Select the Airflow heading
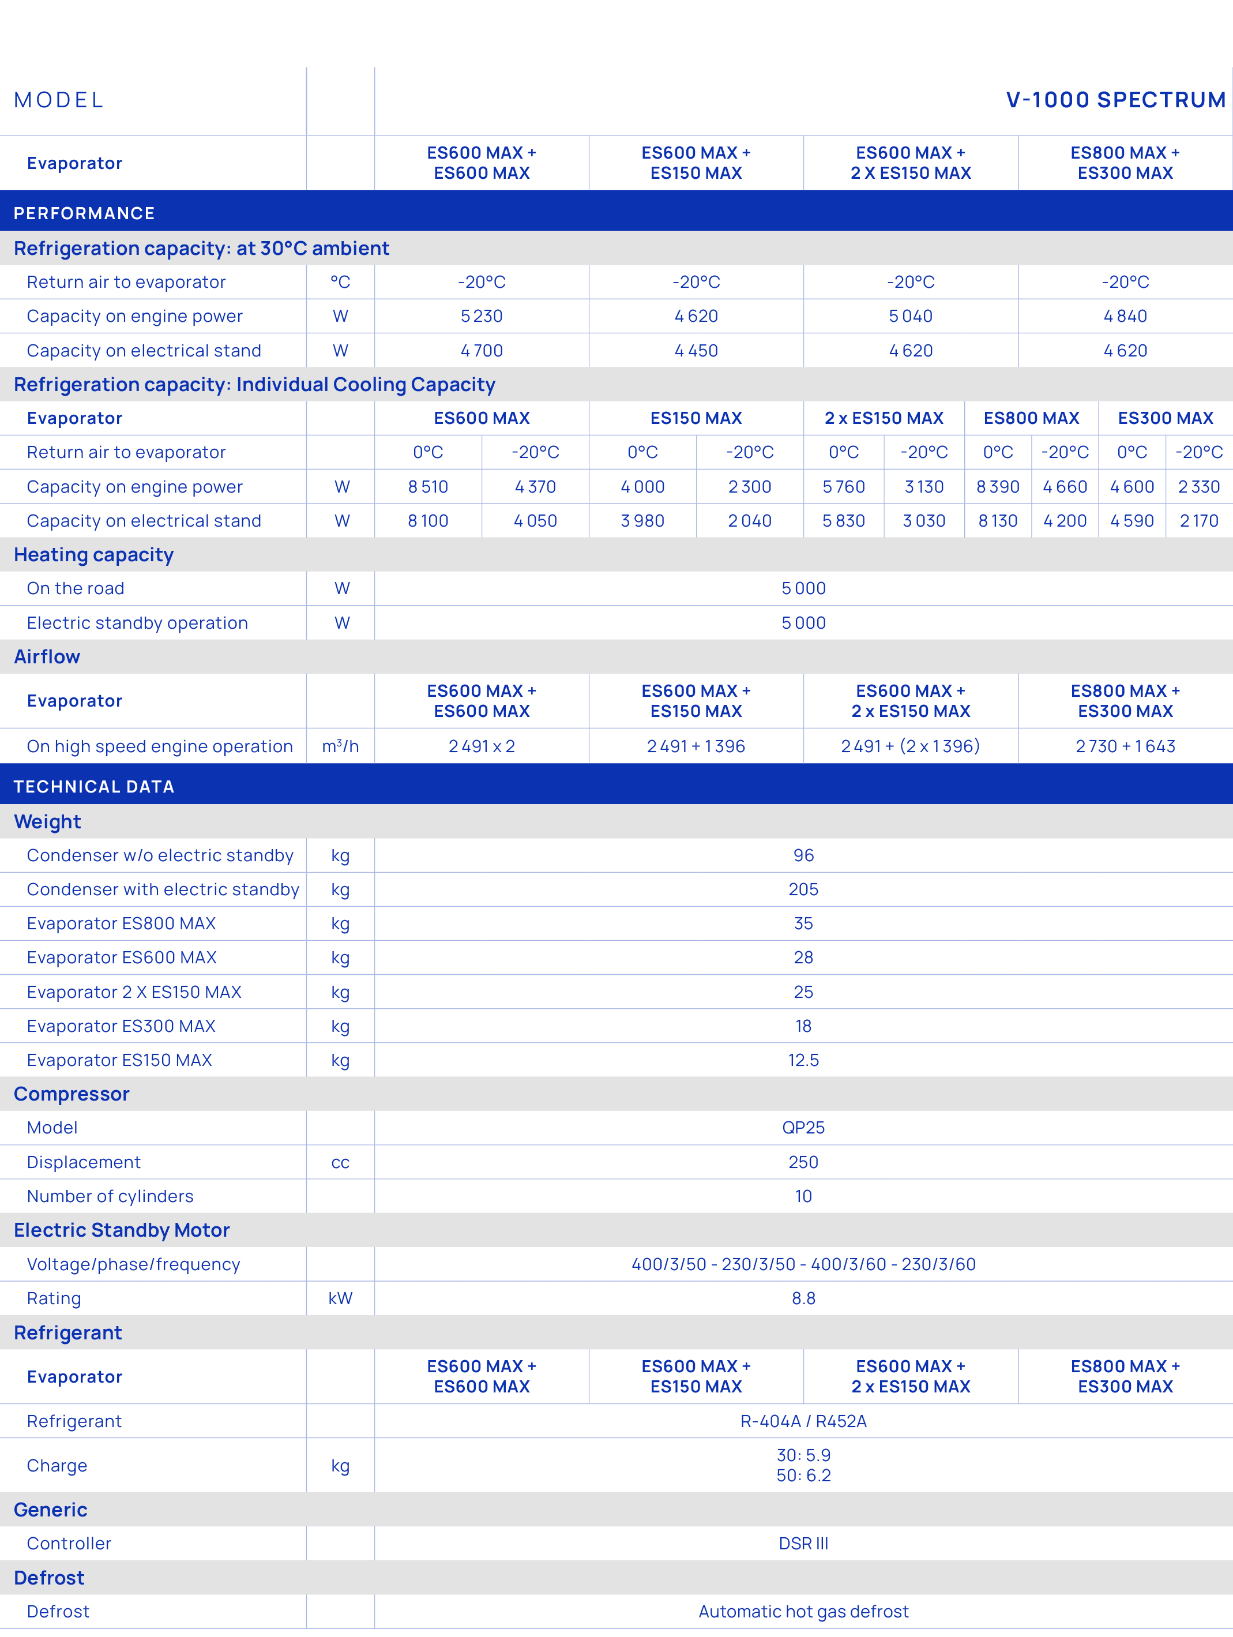The width and height of the screenshot is (1233, 1637). click(47, 656)
